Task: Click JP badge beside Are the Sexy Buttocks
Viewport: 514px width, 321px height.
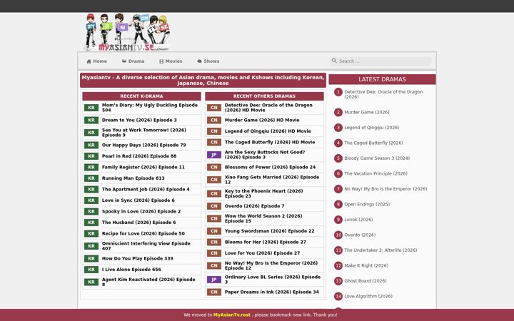Action: tap(214, 155)
